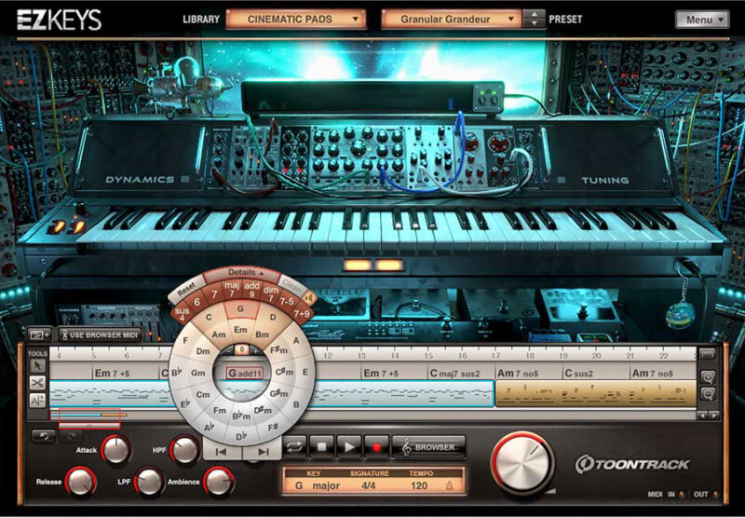Click the 4/4 time signature value
The width and height of the screenshot is (745, 518).
367,485
